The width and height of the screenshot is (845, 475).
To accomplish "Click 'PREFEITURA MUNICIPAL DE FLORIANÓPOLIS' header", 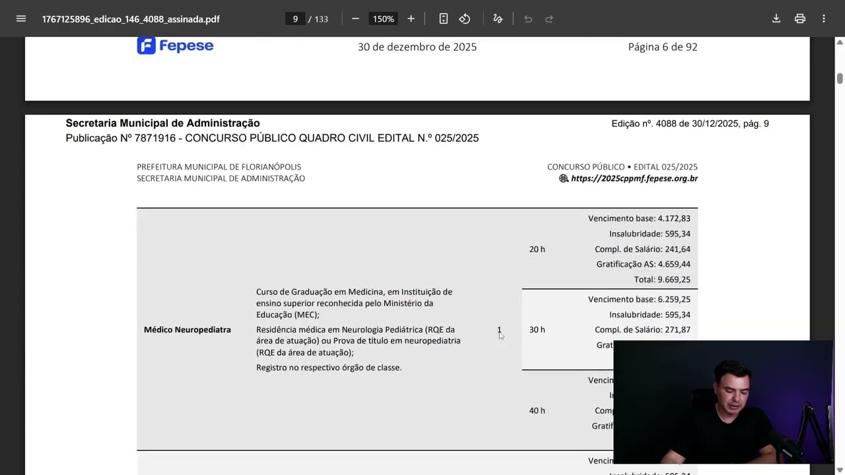I will point(219,167).
